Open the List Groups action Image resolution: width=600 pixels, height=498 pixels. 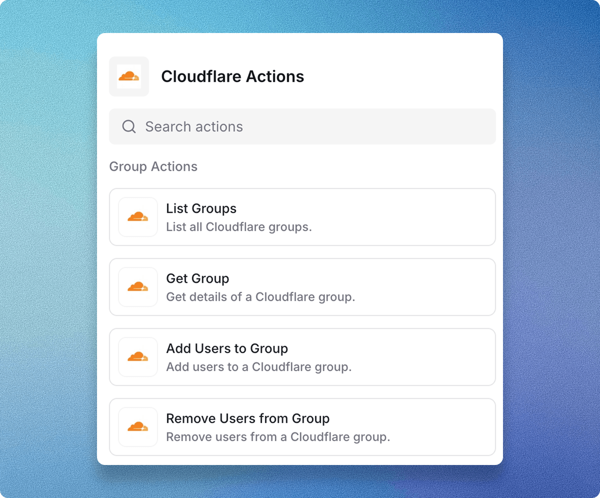(x=302, y=217)
